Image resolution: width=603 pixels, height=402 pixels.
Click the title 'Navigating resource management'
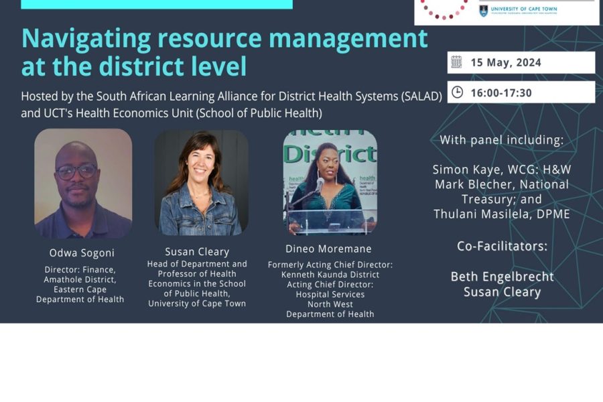pyautogui.click(x=224, y=38)
